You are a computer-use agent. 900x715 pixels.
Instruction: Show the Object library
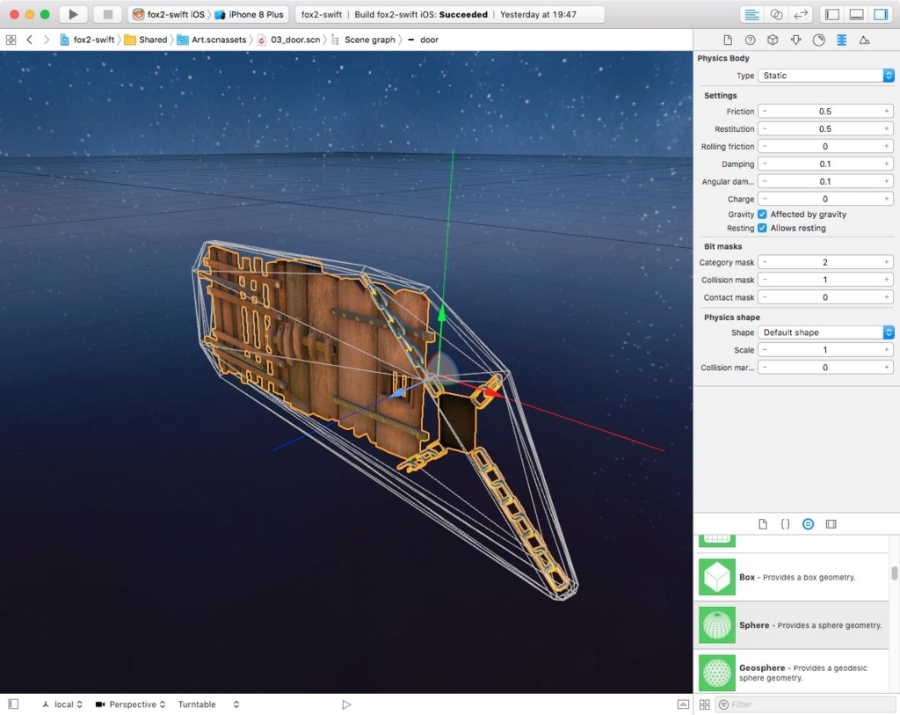click(809, 524)
